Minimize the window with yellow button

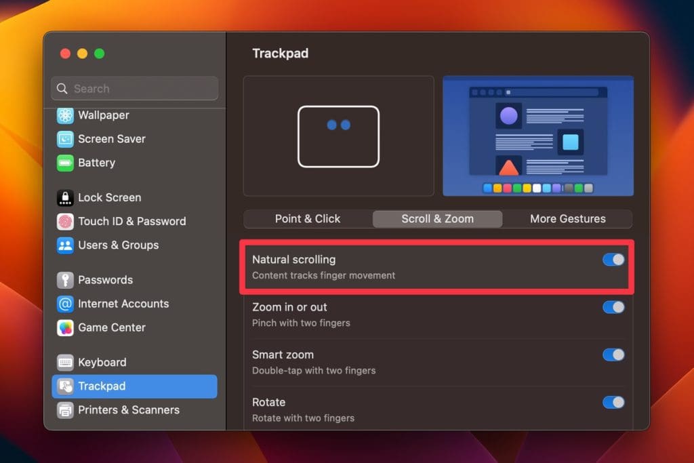click(x=82, y=54)
